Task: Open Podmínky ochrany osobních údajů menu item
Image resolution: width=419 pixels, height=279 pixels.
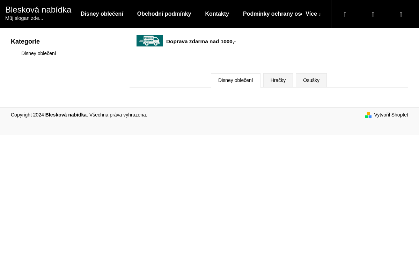Action: pos(272,14)
